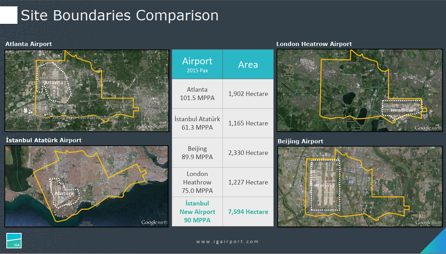Click the Google earth watermark on the Heathrow map

pos(428,127)
